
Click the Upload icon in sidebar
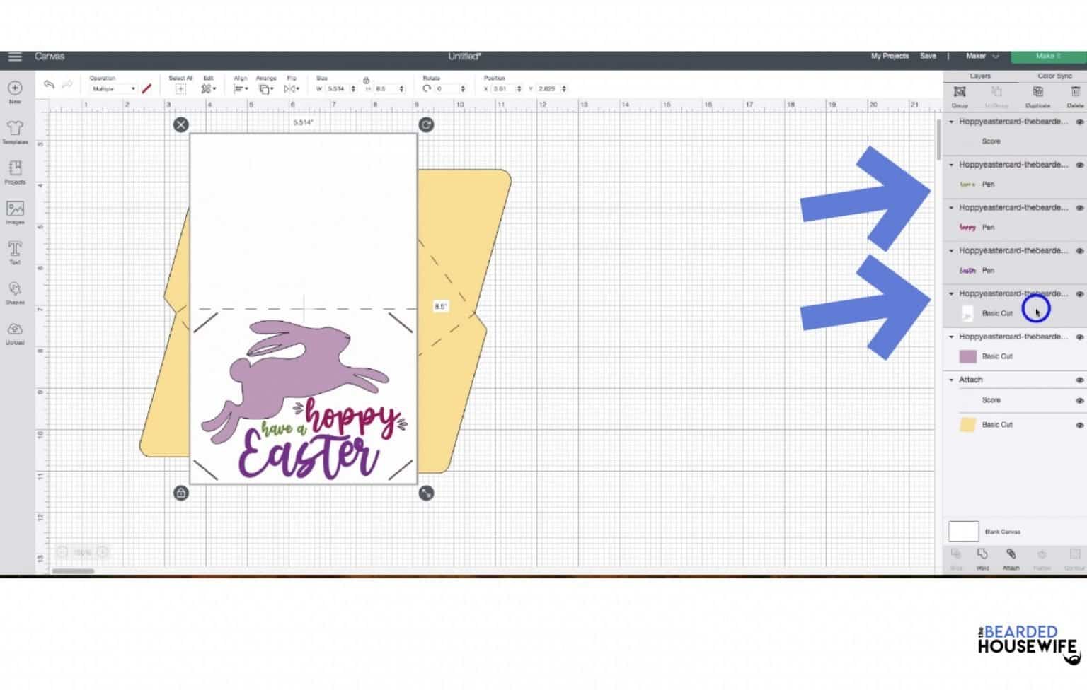coord(15,332)
